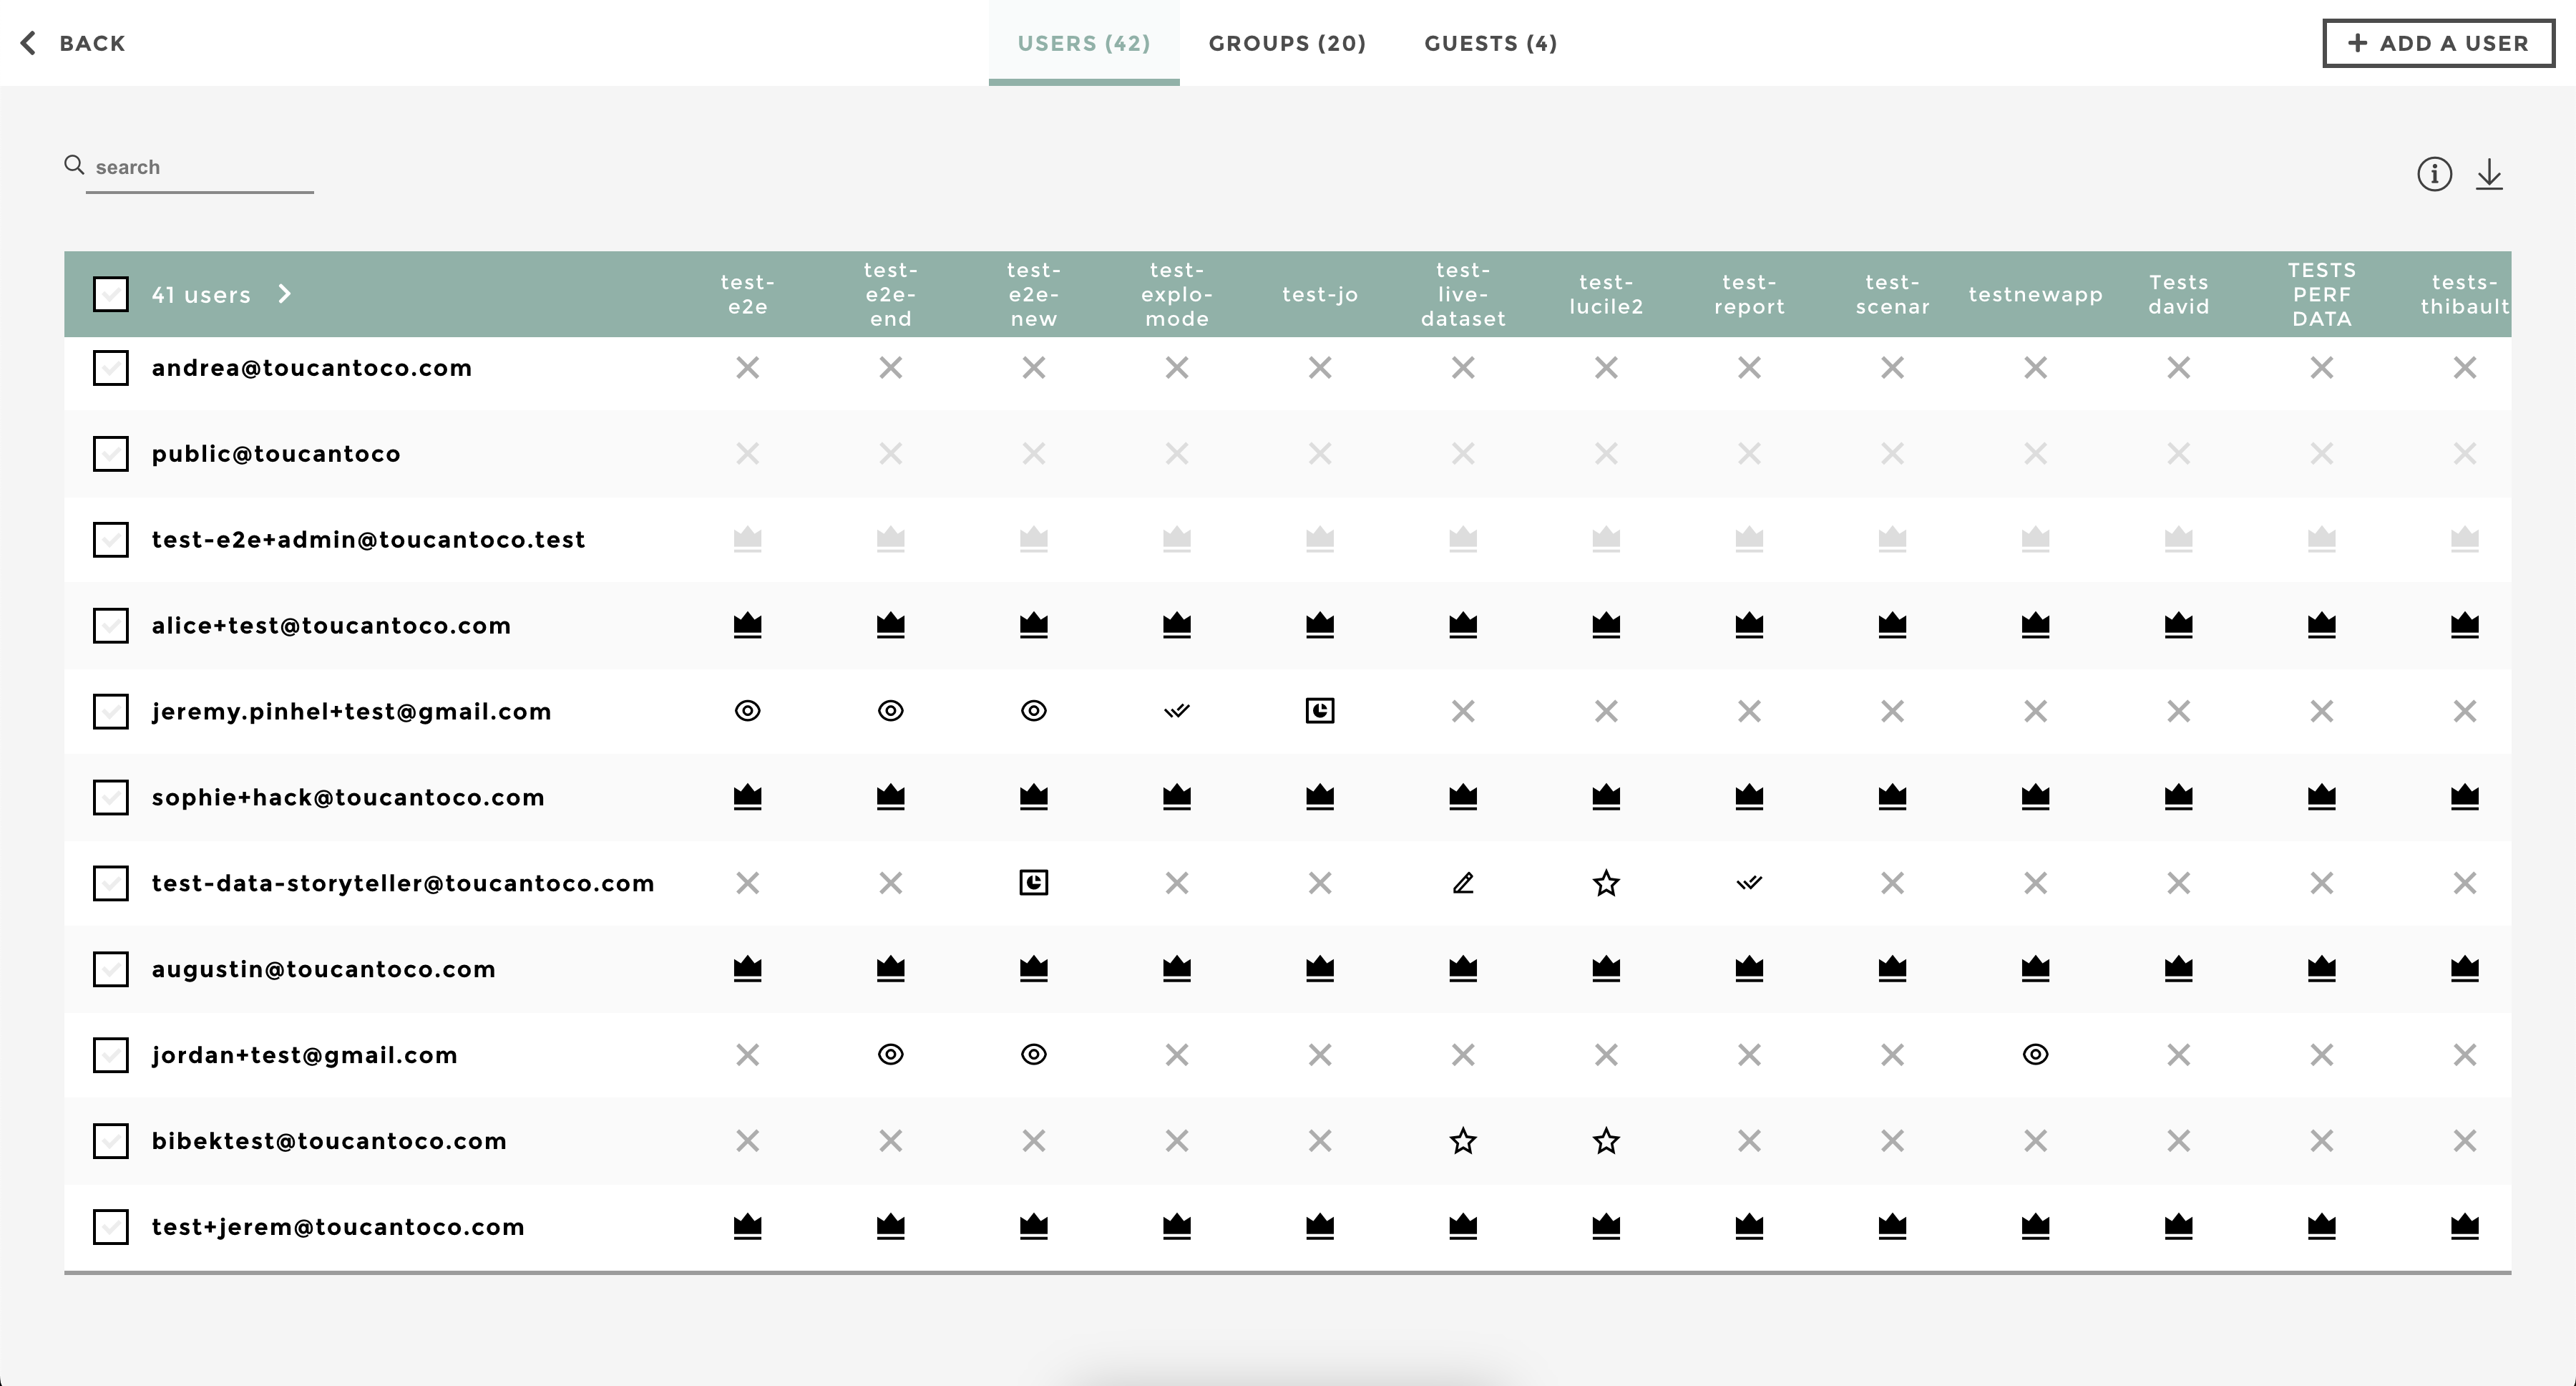Open the Guests (4) tab
Viewport: 2576px width, 1386px height.
pos(1490,43)
